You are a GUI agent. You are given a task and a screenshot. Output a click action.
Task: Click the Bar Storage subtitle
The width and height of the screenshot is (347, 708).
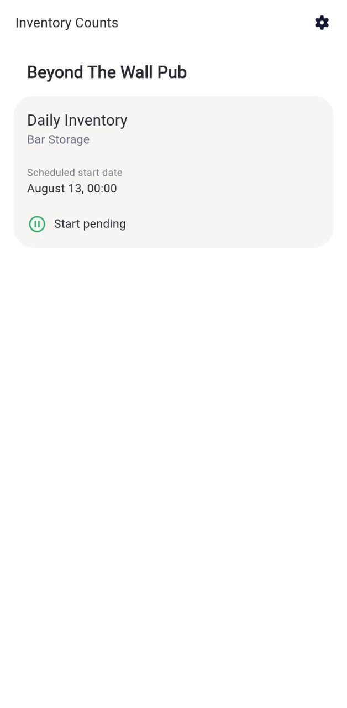point(58,139)
